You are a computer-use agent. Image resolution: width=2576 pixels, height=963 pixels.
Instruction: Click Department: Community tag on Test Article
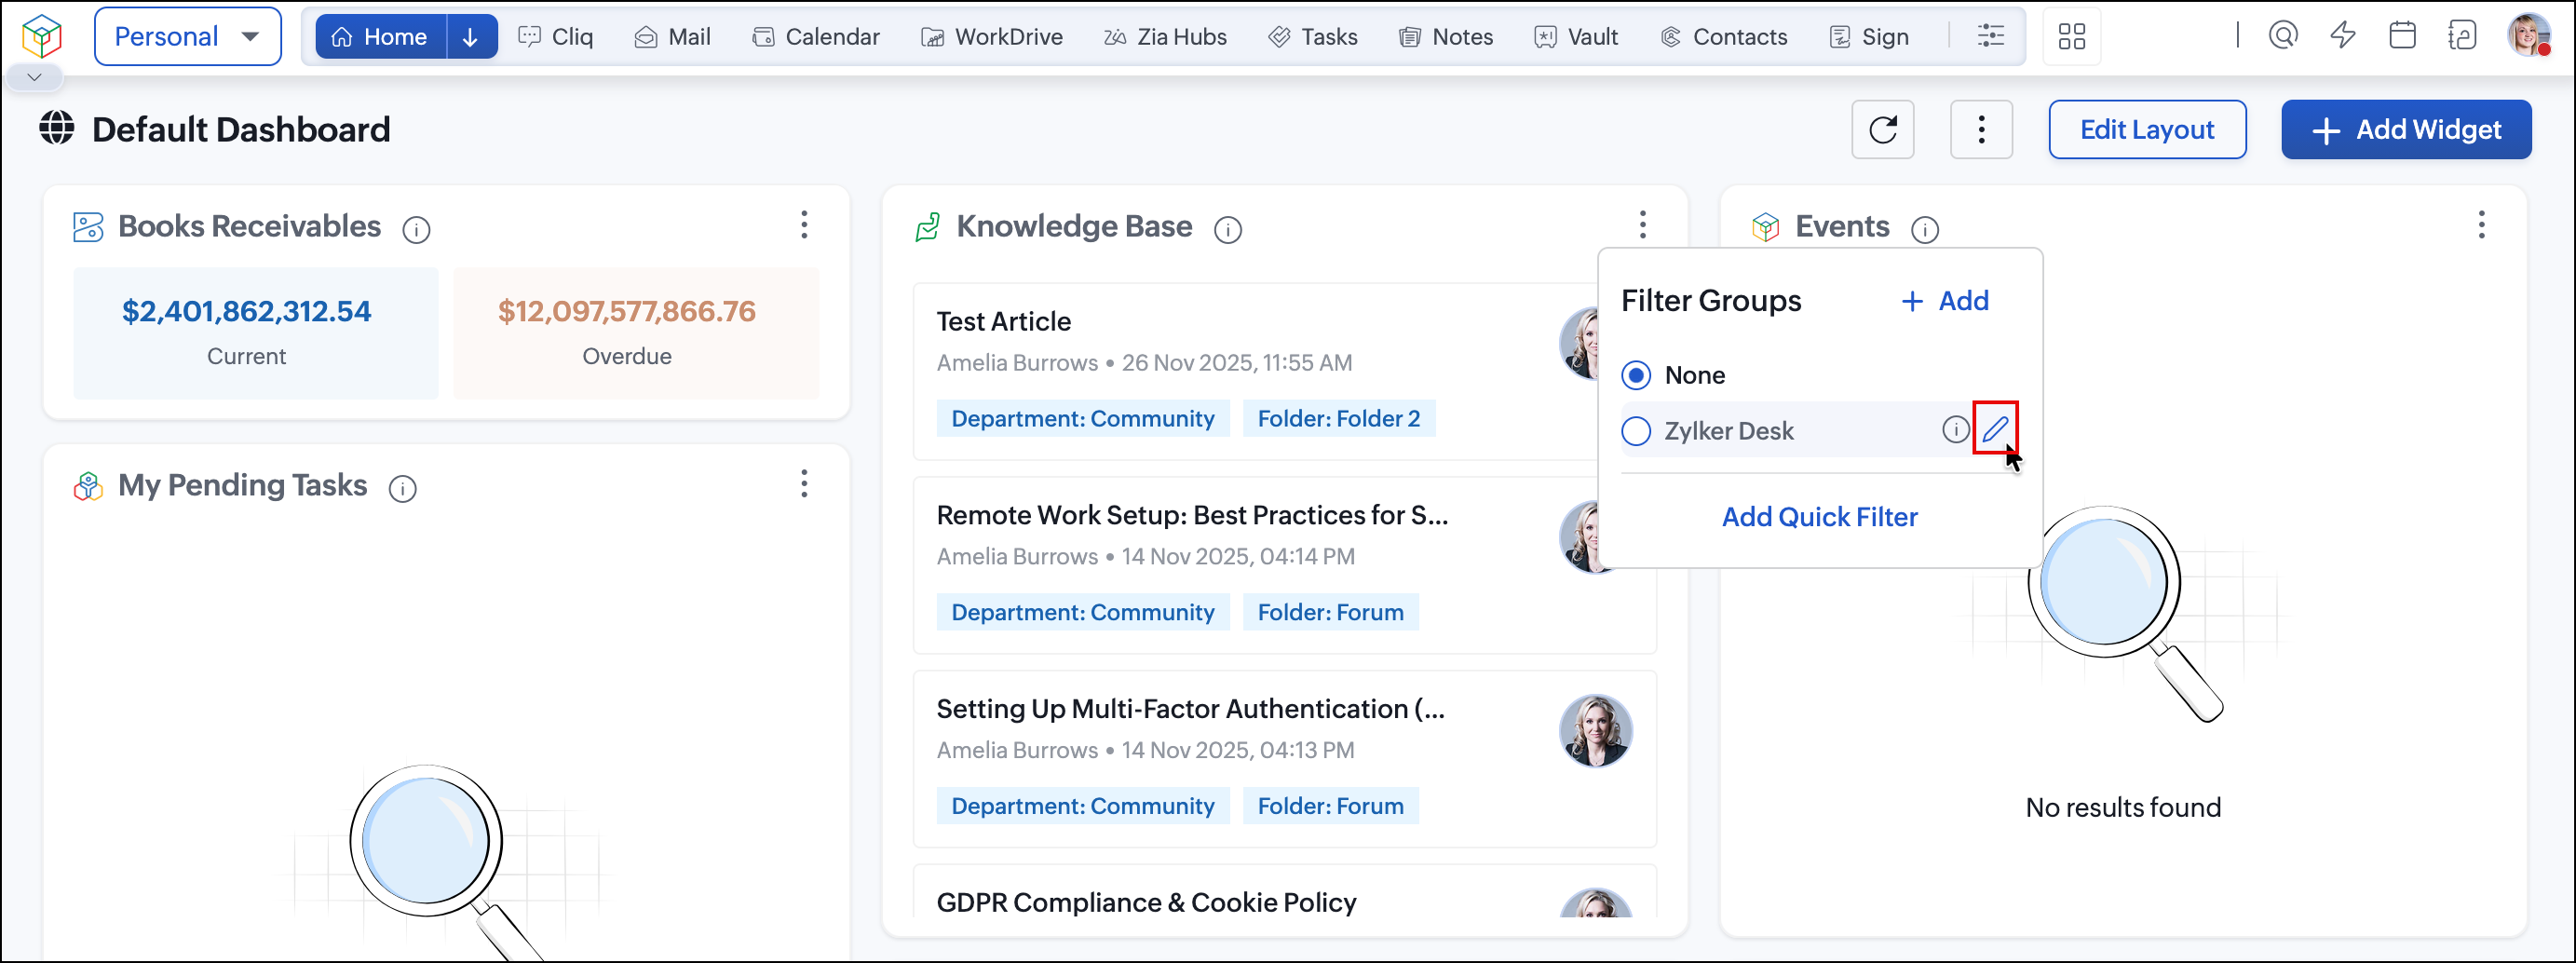pyautogui.click(x=1083, y=418)
